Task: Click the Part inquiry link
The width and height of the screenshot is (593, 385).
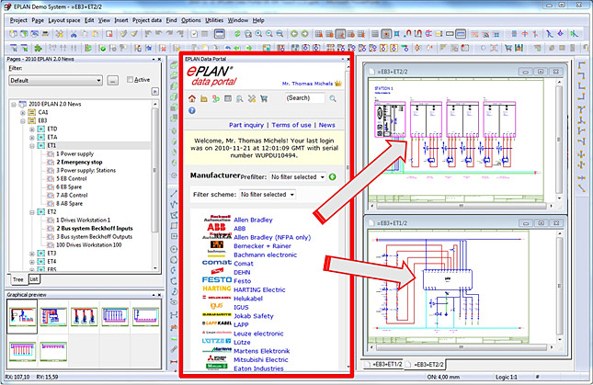Action: click(x=246, y=125)
